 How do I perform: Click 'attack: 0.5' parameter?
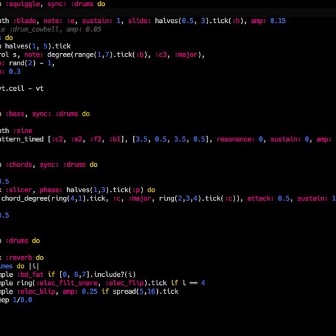click(x=268, y=198)
